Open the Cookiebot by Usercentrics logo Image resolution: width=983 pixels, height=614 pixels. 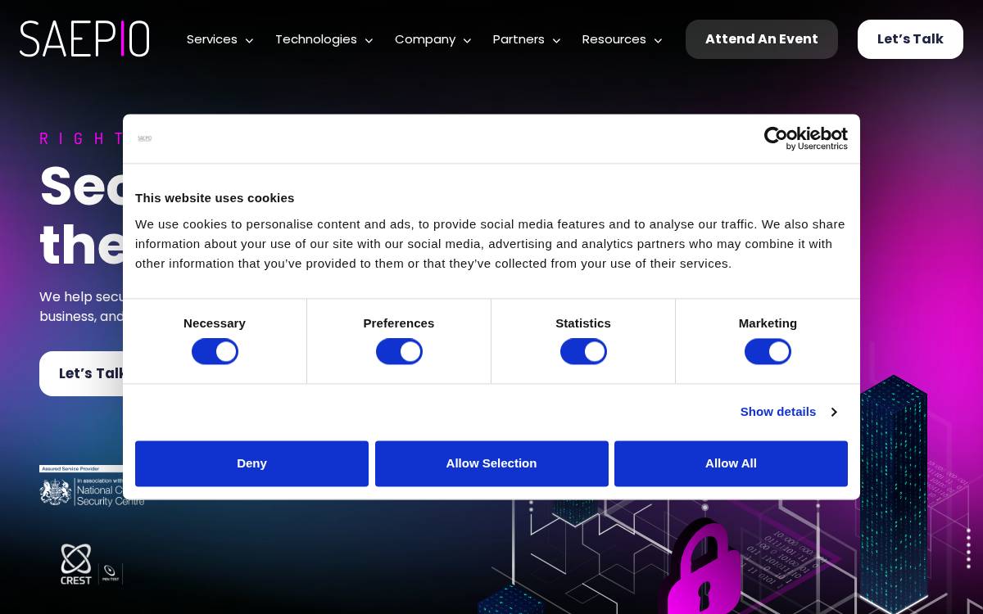[x=805, y=138]
